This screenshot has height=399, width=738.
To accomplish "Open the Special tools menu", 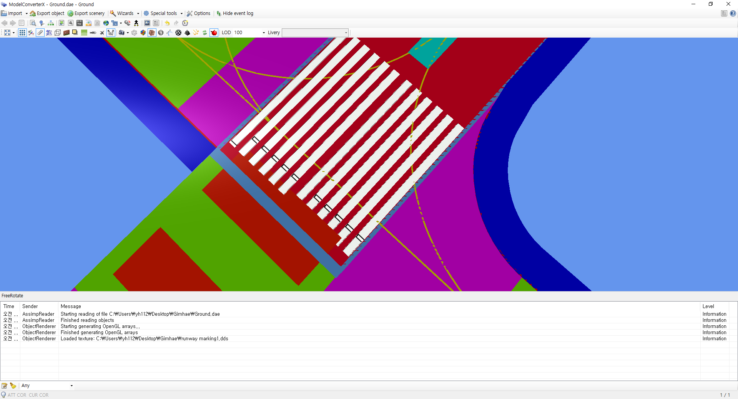I will point(163,13).
